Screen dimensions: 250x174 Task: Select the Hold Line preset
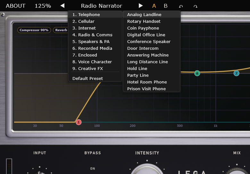click(x=152, y=68)
